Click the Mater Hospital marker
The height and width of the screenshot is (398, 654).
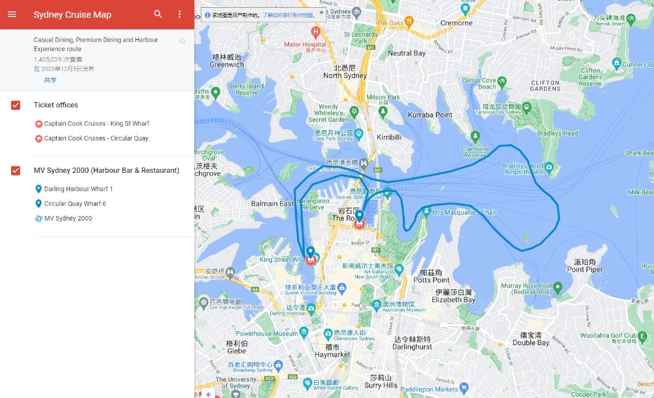(x=315, y=31)
